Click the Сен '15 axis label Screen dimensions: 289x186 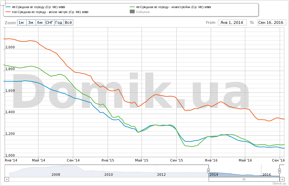click(177, 160)
